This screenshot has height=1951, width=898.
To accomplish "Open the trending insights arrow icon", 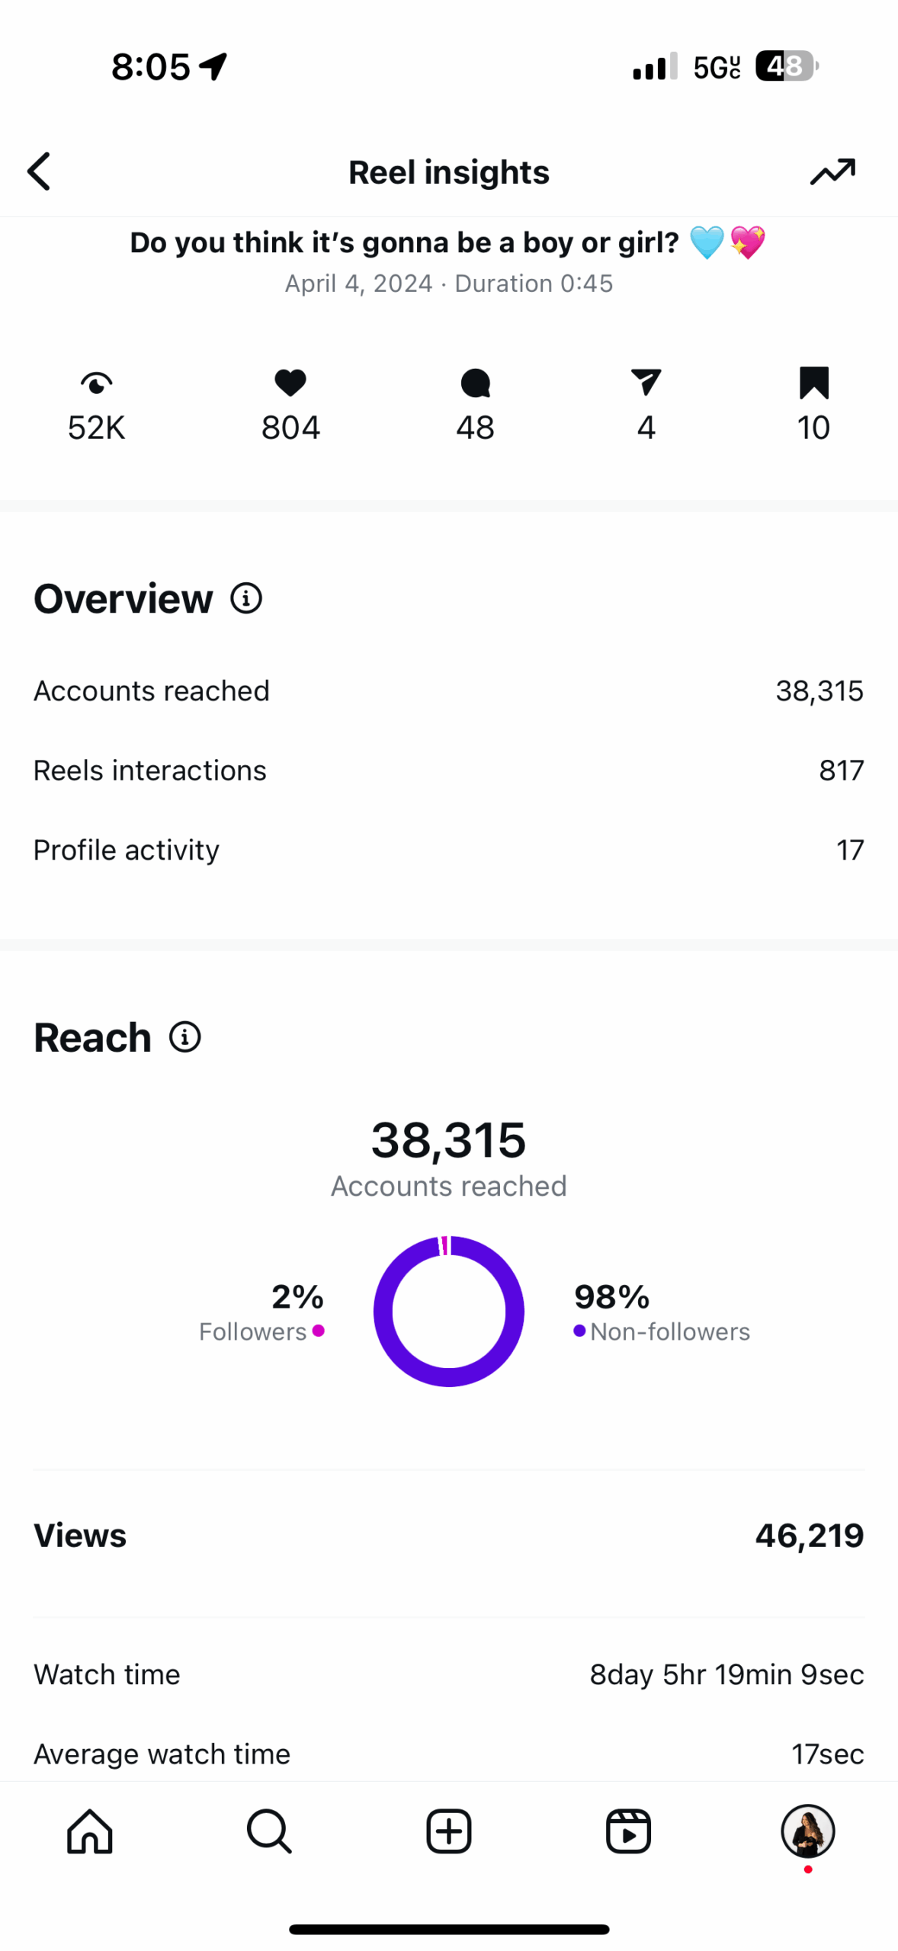I will (x=832, y=171).
